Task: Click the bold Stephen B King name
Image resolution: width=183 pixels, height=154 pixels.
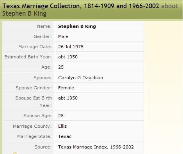Action: (77, 26)
